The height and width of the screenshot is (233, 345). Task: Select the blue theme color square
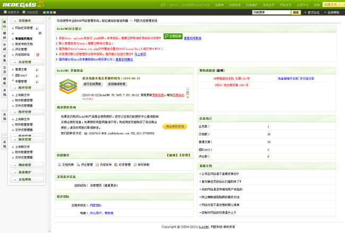pos(48,12)
